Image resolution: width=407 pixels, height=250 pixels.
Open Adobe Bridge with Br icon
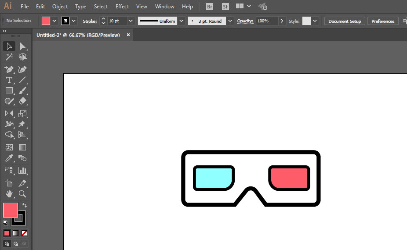point(210,7)
